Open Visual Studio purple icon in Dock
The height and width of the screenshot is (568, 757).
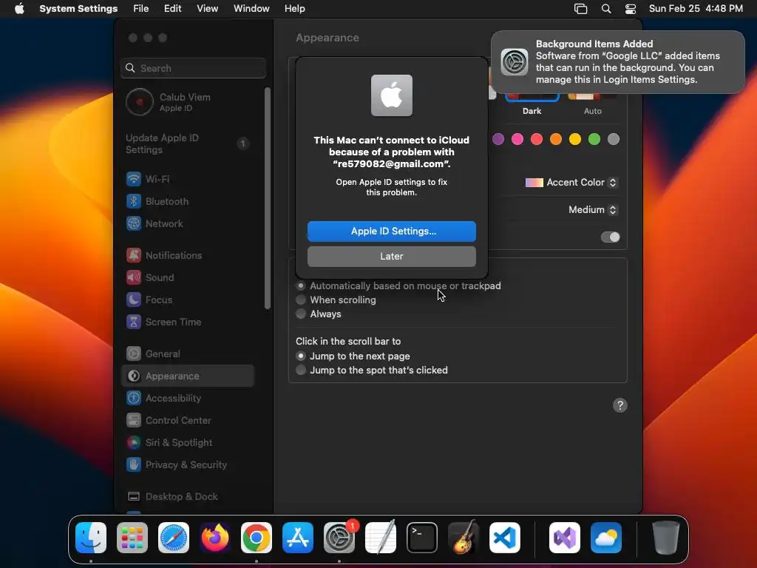[x=565, y=538]
